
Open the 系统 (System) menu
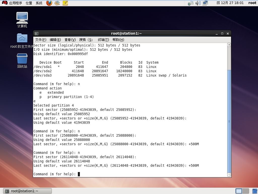(39, 3)
